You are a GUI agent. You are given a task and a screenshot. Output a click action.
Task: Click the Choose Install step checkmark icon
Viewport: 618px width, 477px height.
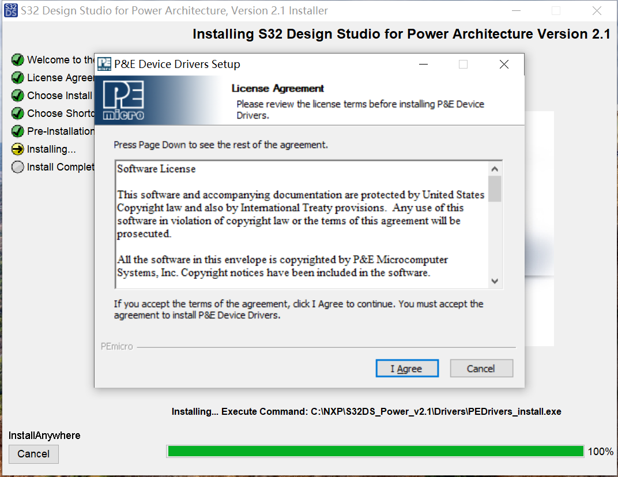(x=17, y=95)
